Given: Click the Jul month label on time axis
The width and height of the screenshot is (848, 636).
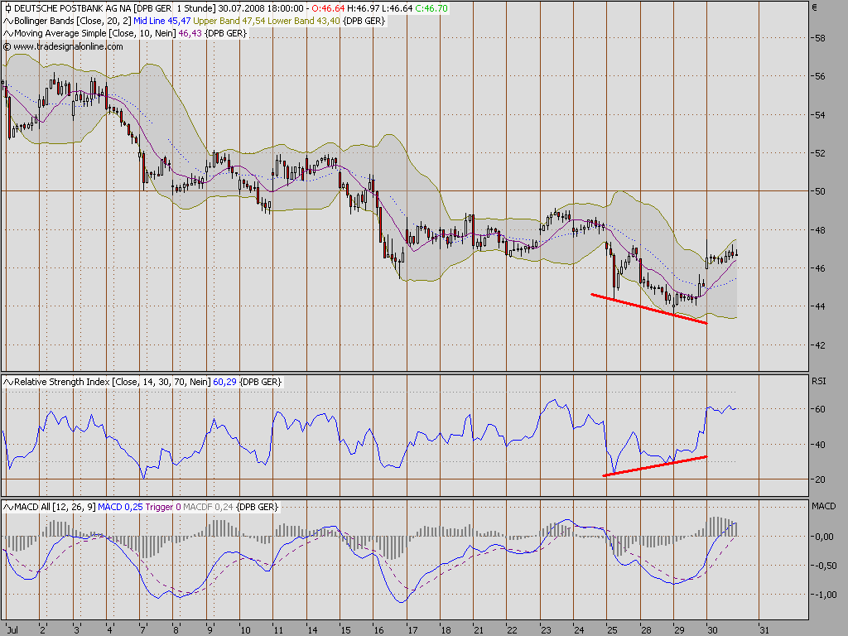Looking at the screenshot, I should [12, 630].
